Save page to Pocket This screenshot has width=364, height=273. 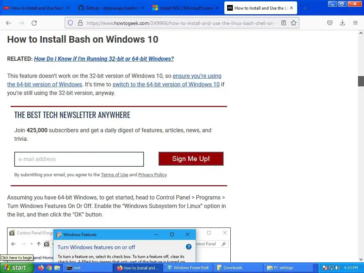pyautogui.click(x=330, y=23)
